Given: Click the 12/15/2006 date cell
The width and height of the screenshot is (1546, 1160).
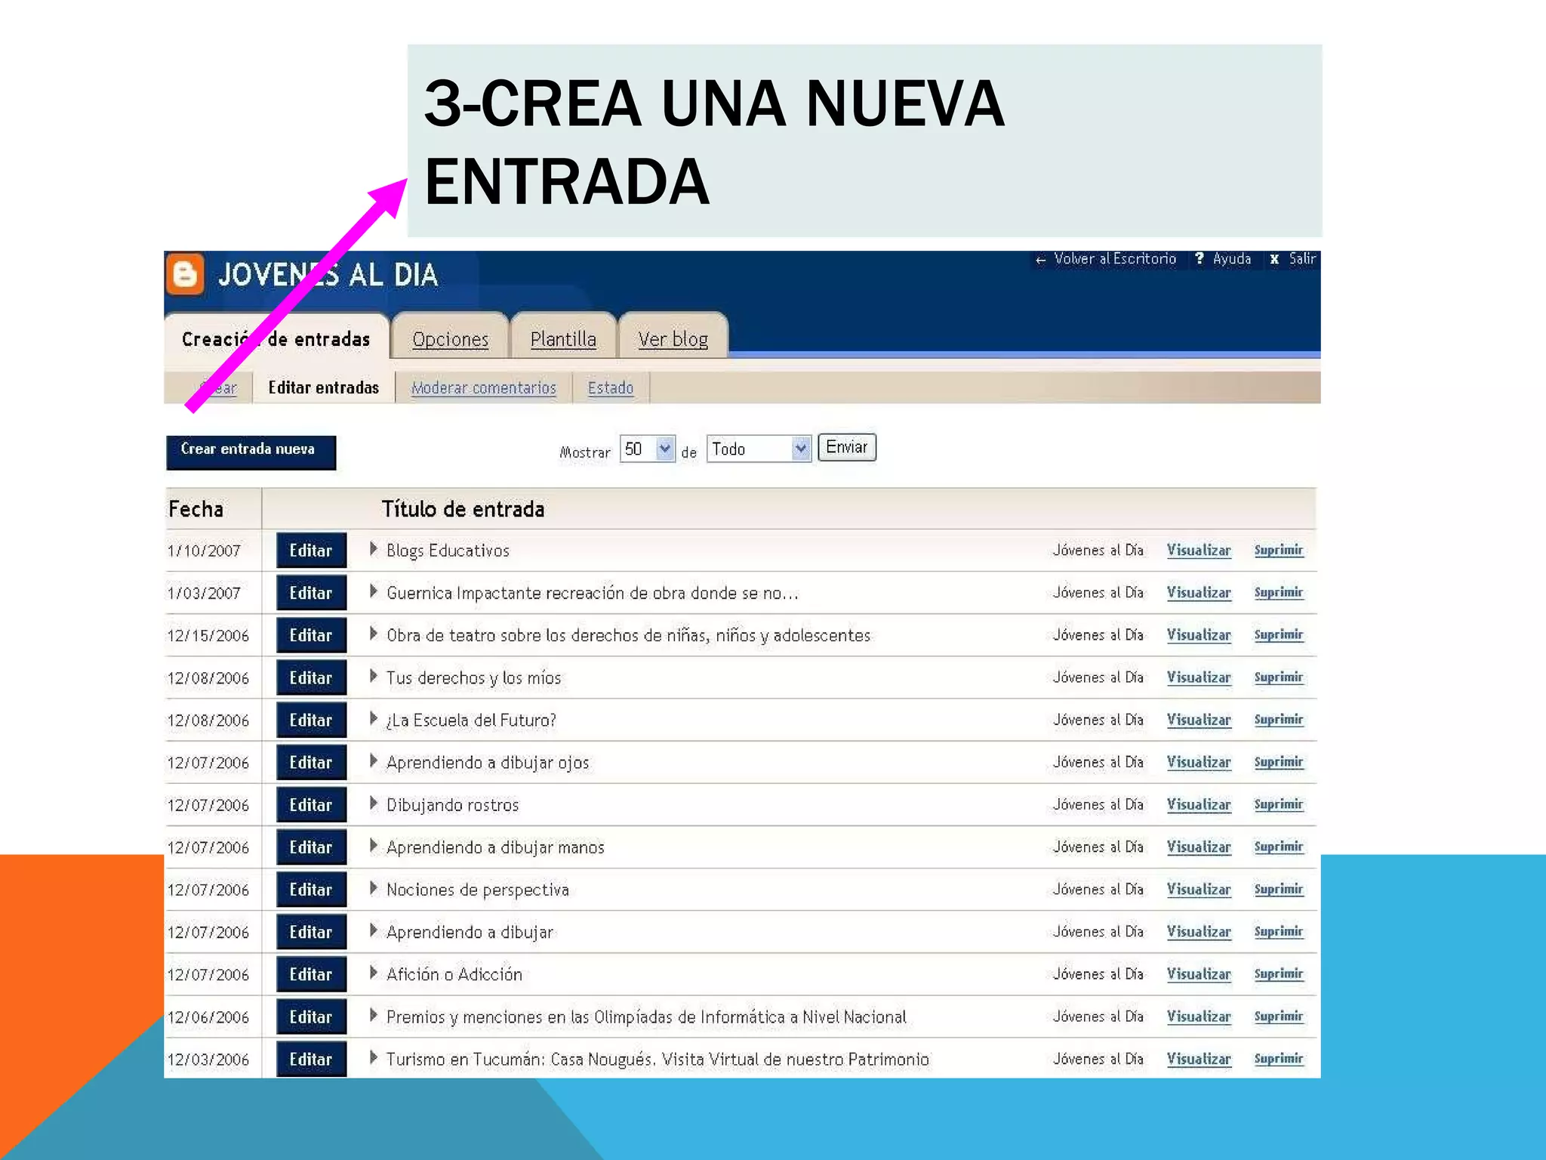Looking at the screenshot, I should coord(208,636).
